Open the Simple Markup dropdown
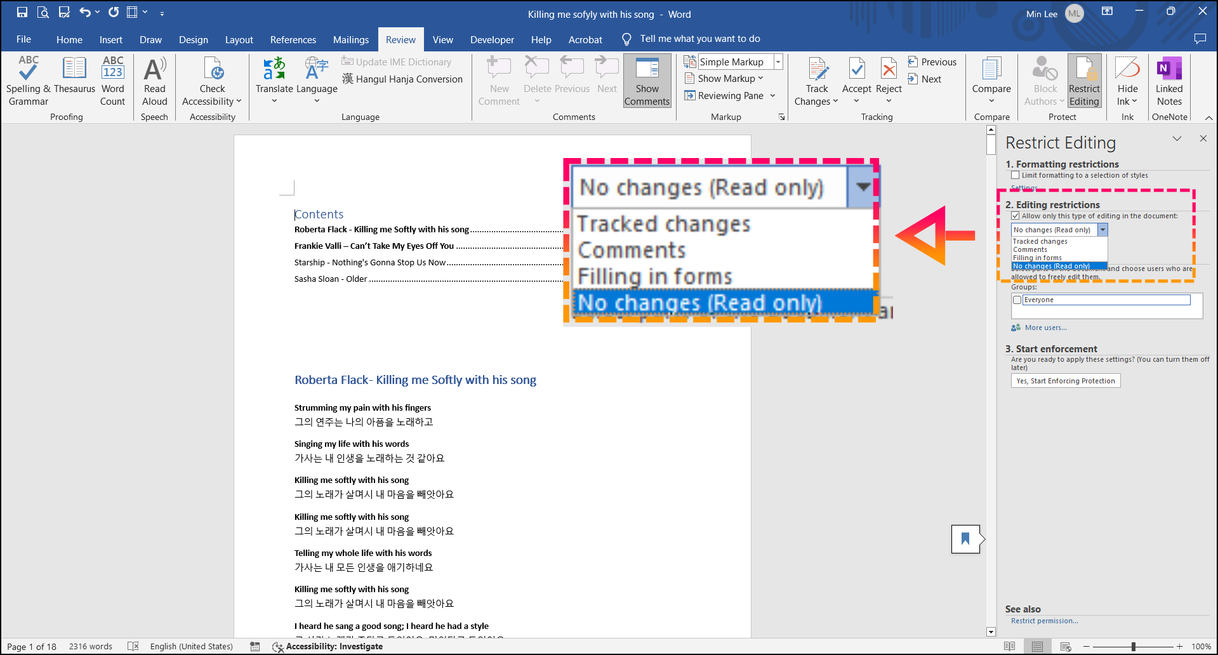The image size is (1218, 655). point(778,62)
